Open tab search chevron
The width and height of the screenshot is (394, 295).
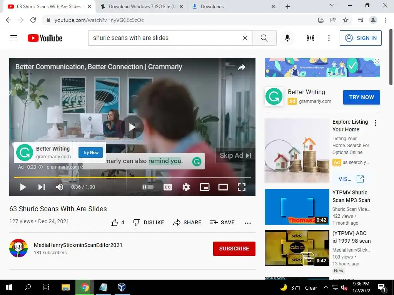tap(332, 5)
